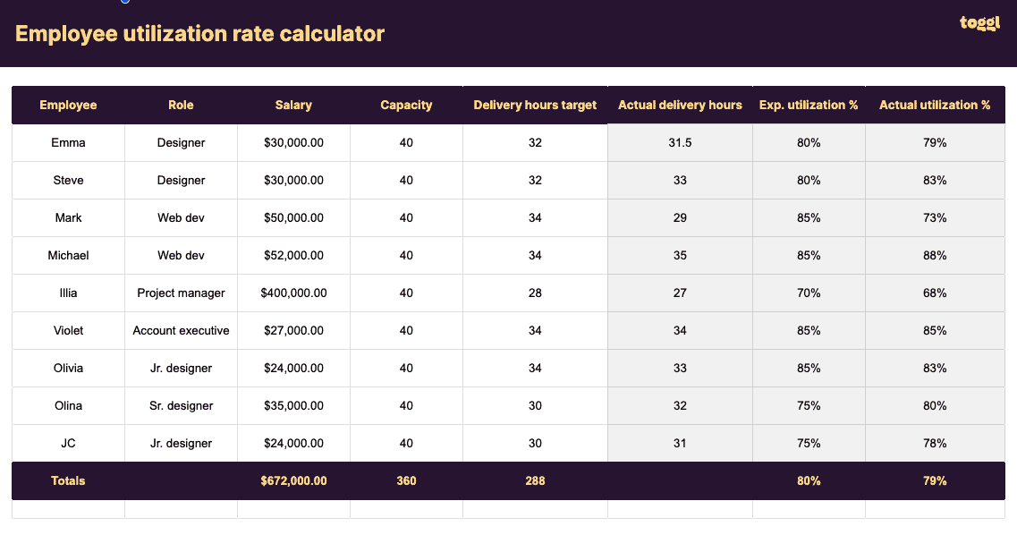Click the toggl logo in header
The width and height of the screenshot is (1017, 535).
[979, 23]
